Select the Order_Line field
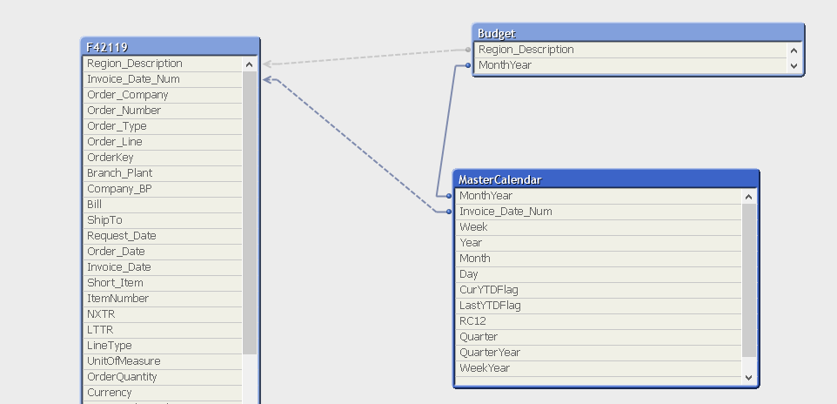Viewport: 837px width, 404px height. pos(163,142)
